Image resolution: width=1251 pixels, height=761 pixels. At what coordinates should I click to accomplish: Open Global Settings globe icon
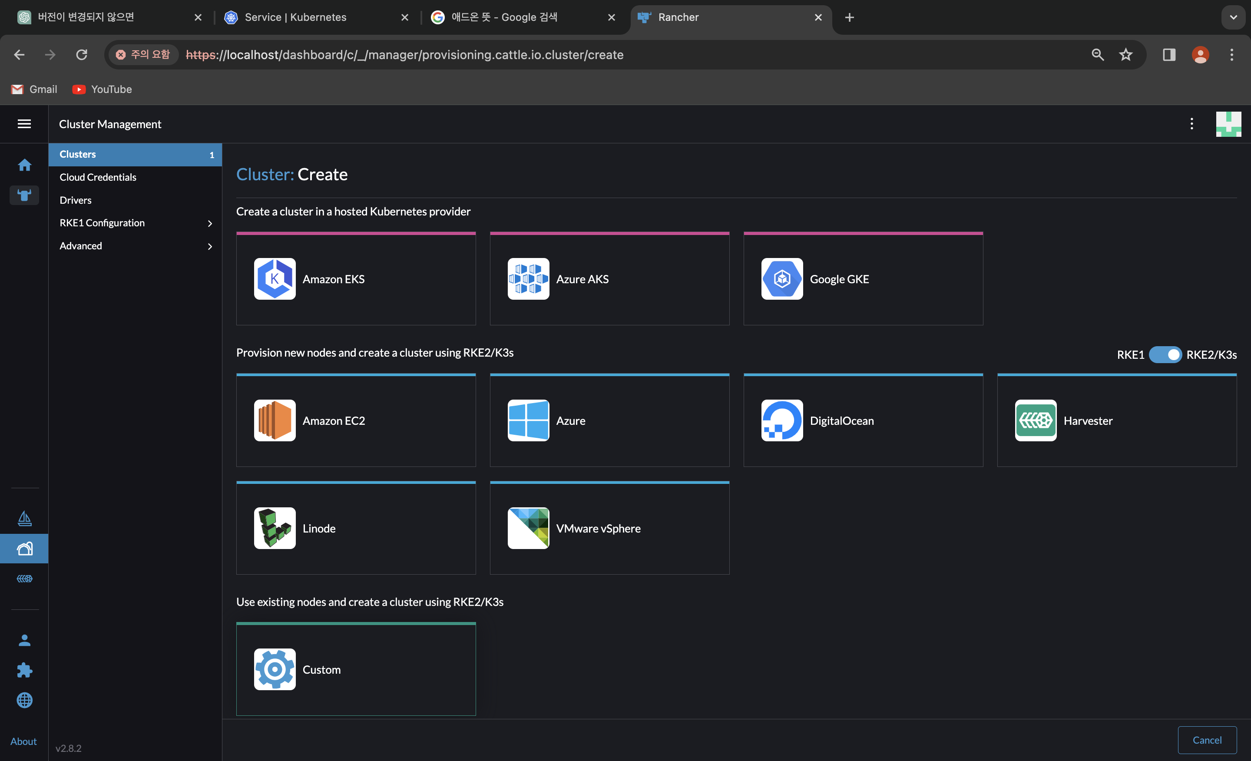point(24,700)
